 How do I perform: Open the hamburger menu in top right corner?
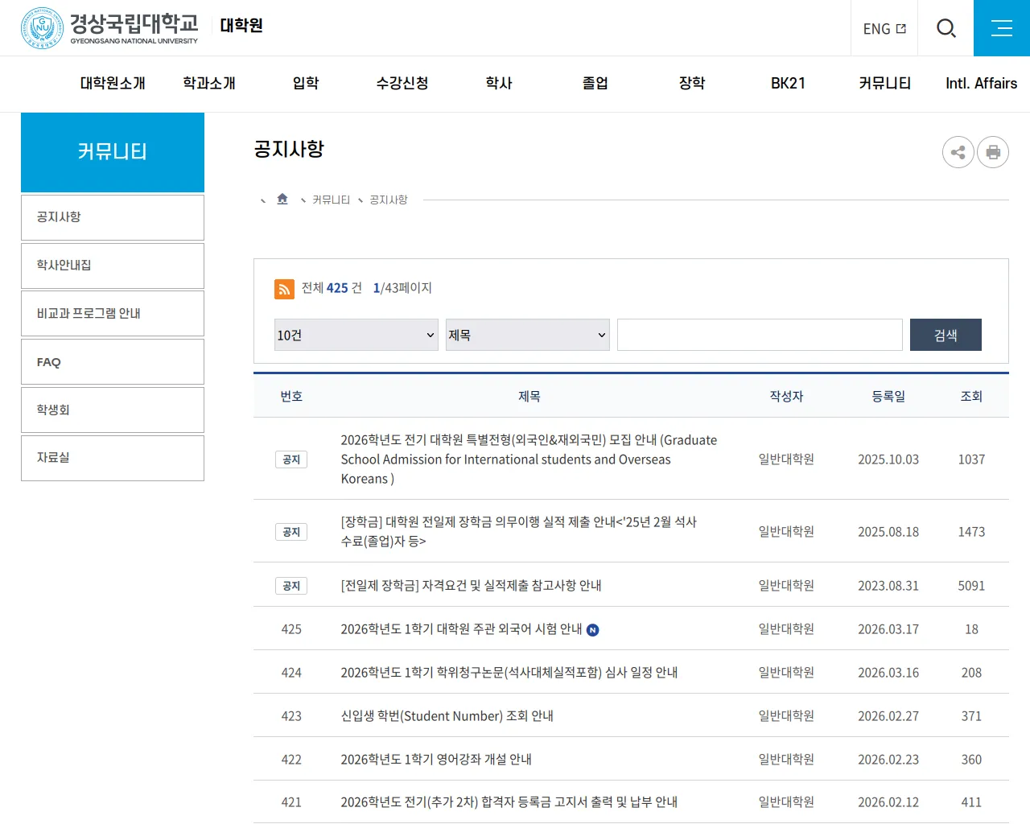click(x=1001, y=27)
